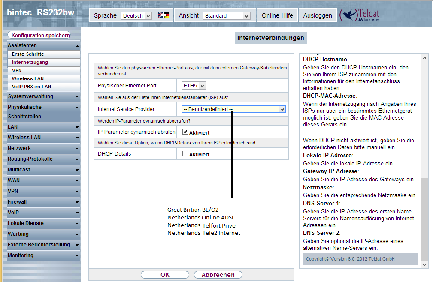Click the Konfiguration speichern button

(x=39, y=35)
